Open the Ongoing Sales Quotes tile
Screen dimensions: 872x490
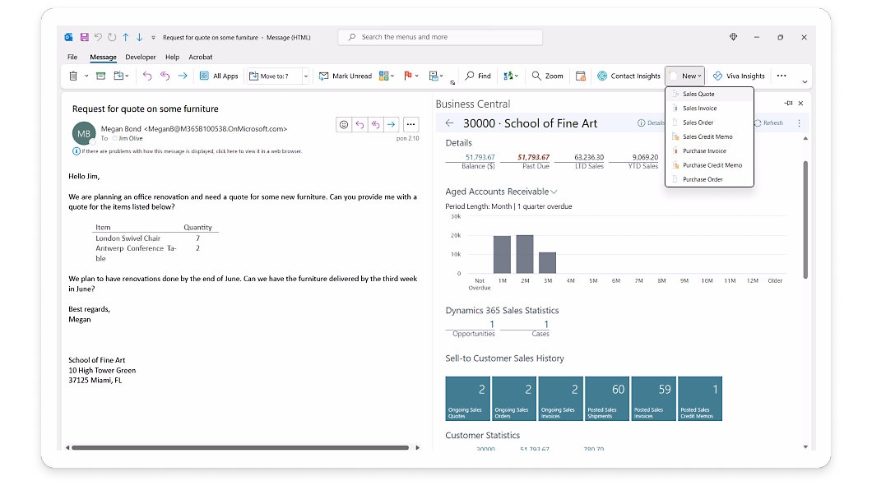tap(468, 399)
